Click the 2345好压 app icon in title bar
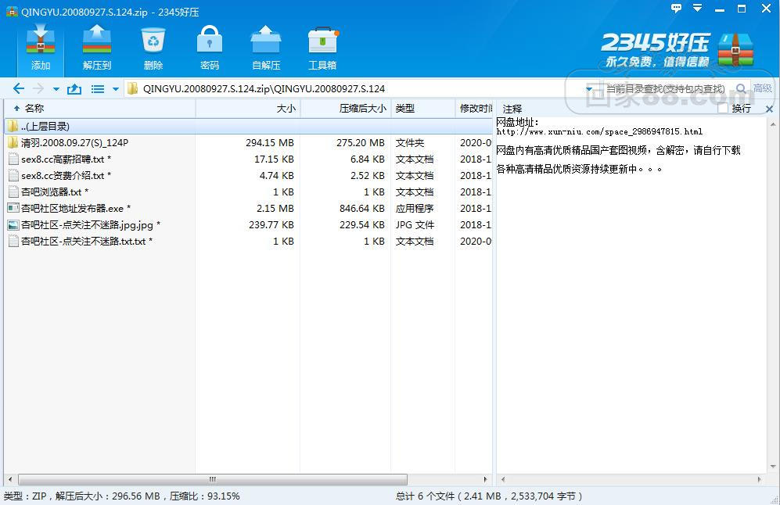Image resolution: width=780 pixels, height=505 pixels. point(12,12)
